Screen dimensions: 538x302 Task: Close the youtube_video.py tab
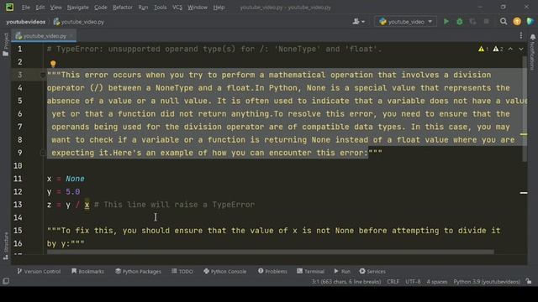[71, 35]
